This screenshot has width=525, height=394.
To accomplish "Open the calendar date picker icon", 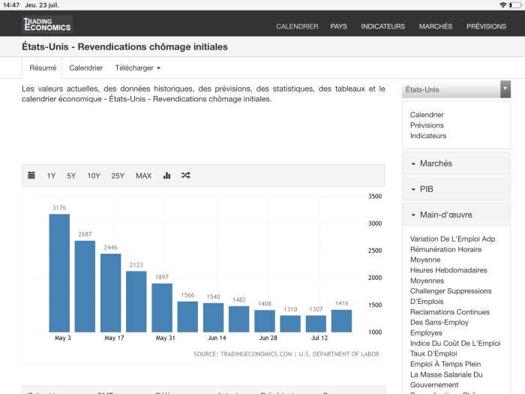I will pos(31,176).
